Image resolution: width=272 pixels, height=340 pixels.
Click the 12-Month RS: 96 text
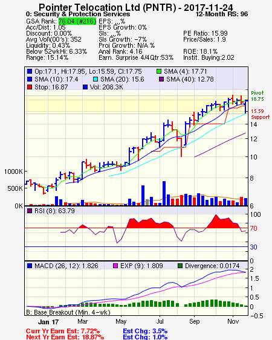[x=222, y=14]
